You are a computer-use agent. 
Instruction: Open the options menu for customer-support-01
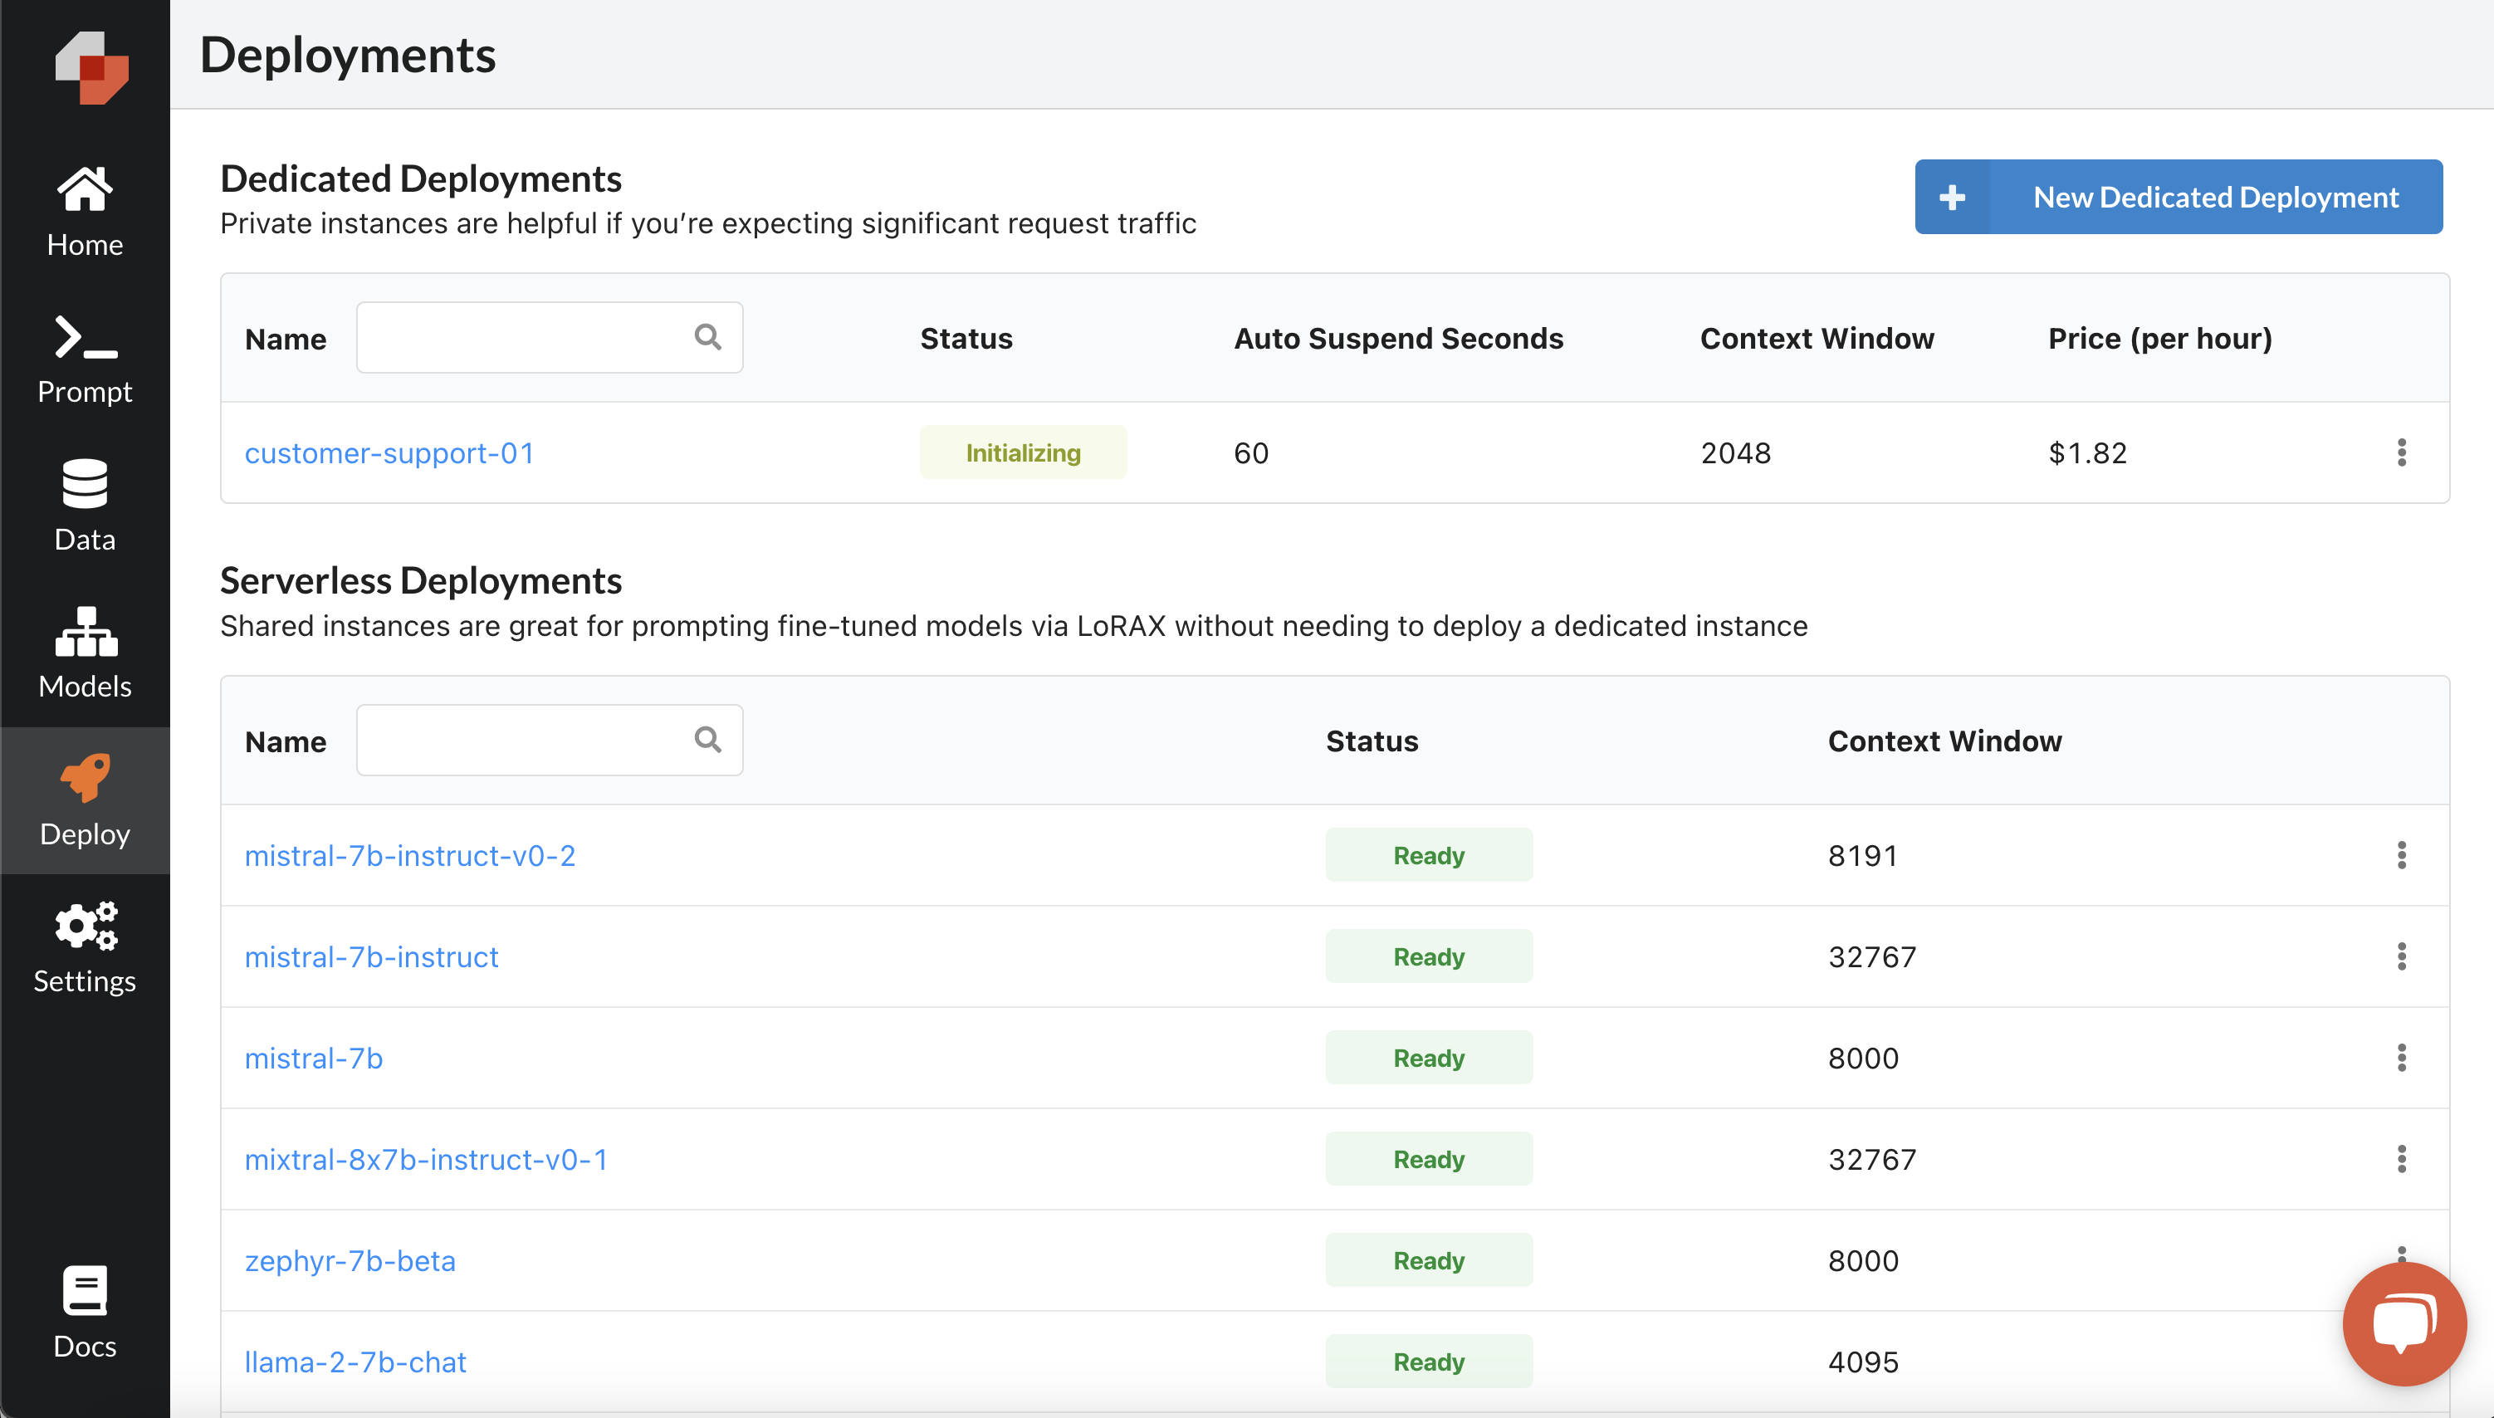(2400, 452)
